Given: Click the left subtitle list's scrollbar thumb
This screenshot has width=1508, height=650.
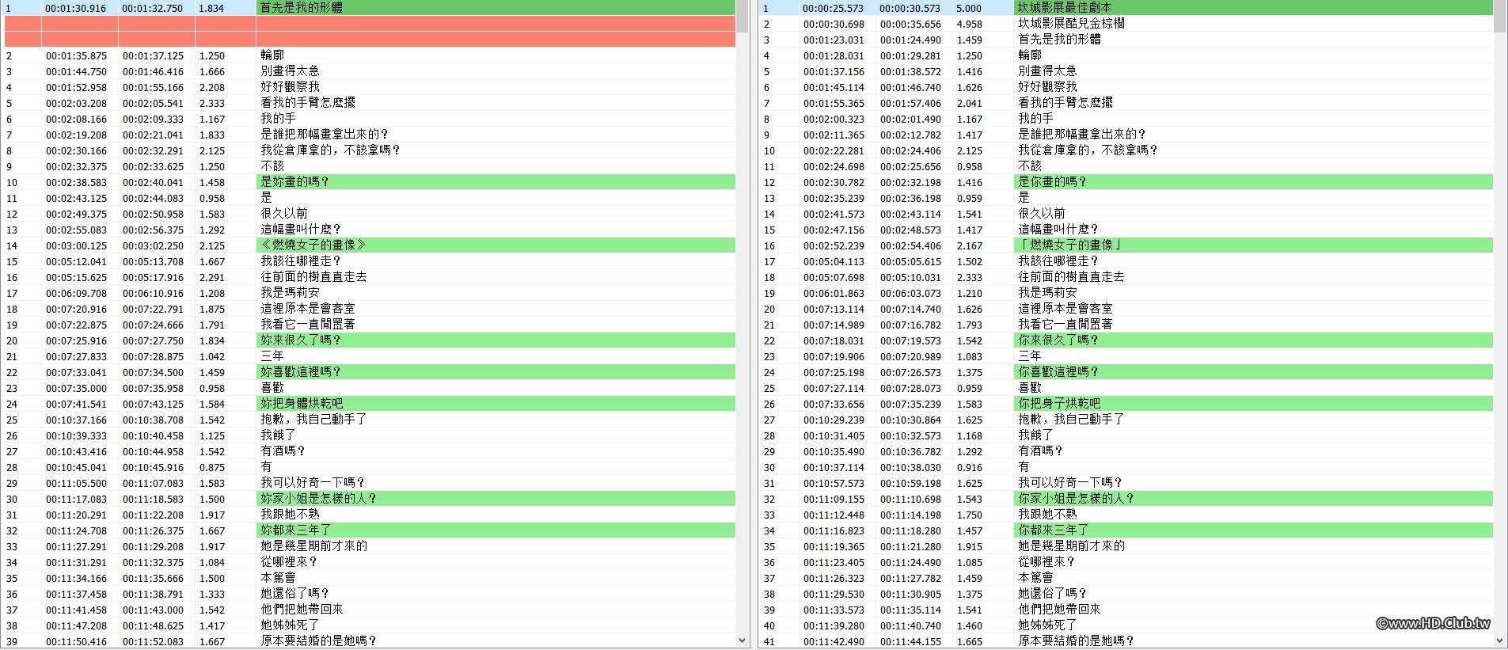Looking at the screenshot, I should point(742,16).
